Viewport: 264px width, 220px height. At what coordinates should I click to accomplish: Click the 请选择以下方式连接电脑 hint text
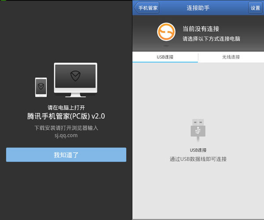(212, 39)
